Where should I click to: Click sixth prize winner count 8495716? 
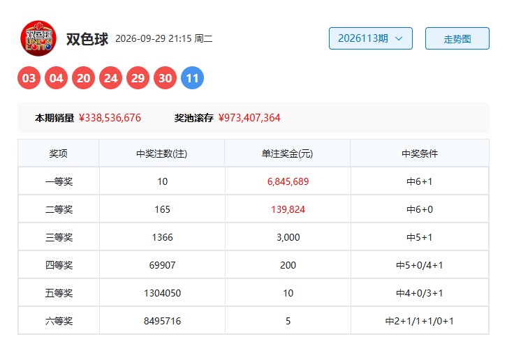click(x=162, y=321)
